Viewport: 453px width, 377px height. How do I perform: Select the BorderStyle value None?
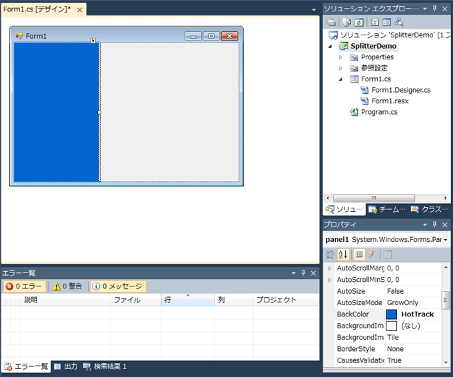(x=413, y=348)
